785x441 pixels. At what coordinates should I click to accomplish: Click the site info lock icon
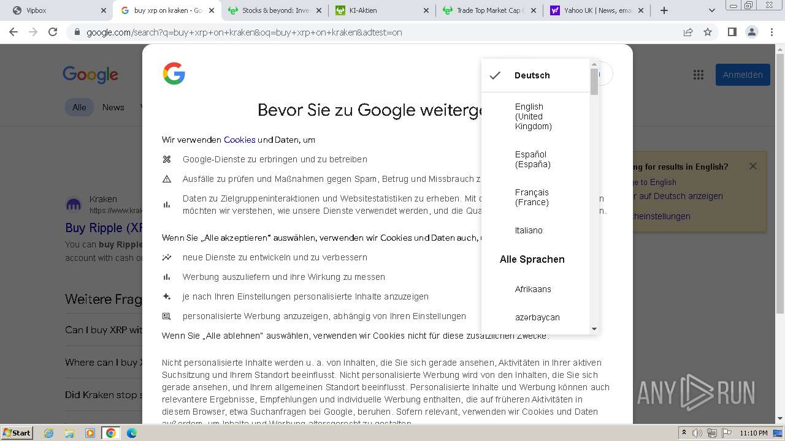[x=77, y=32]
